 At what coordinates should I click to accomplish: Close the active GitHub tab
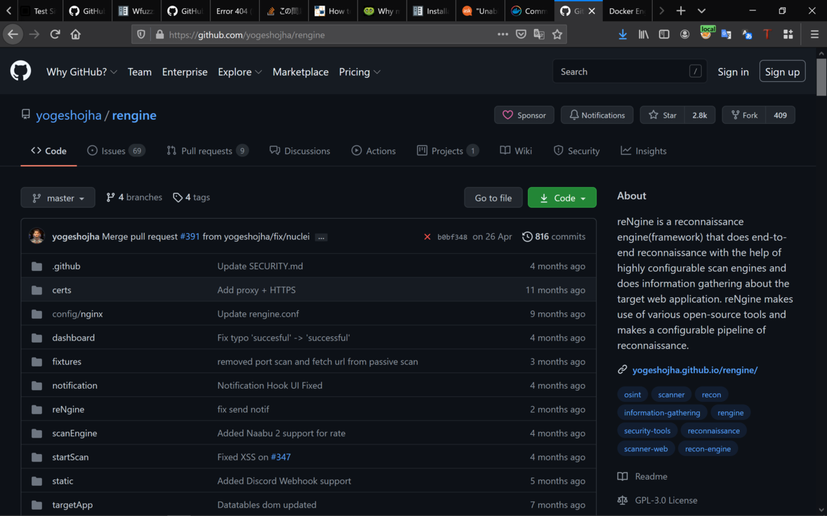point(591,11)
